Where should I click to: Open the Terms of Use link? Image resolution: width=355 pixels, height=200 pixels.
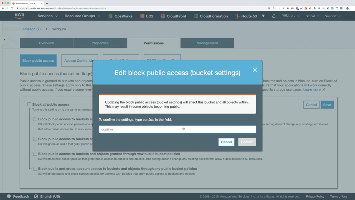pos(339,196)
